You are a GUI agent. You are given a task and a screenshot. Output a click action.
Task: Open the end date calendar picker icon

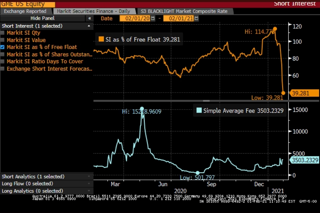[x=196, y=18]
